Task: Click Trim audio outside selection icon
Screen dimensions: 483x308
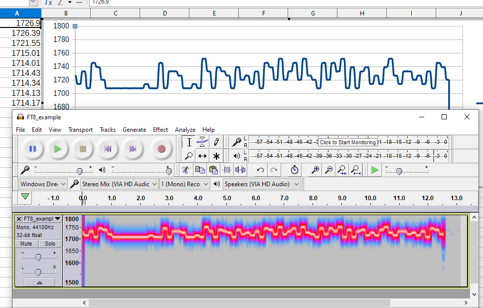Action: (227, 170)
